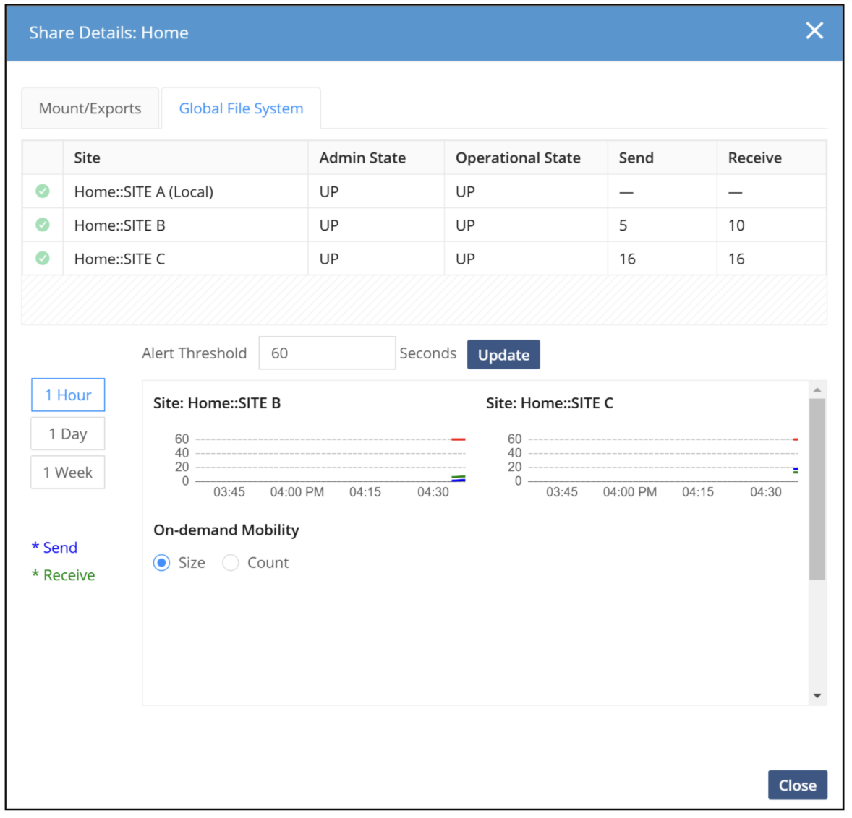Click the Receive legend entry
The image size is (852, 818).
[x=63, y=574]
